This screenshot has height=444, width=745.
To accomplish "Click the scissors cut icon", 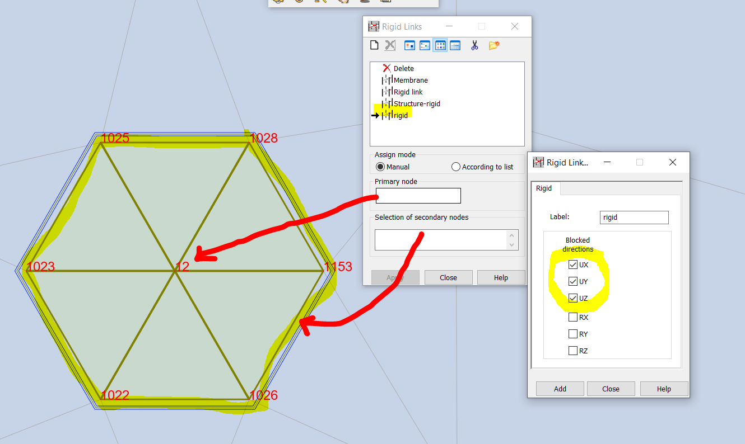I will tap(474, 45).
